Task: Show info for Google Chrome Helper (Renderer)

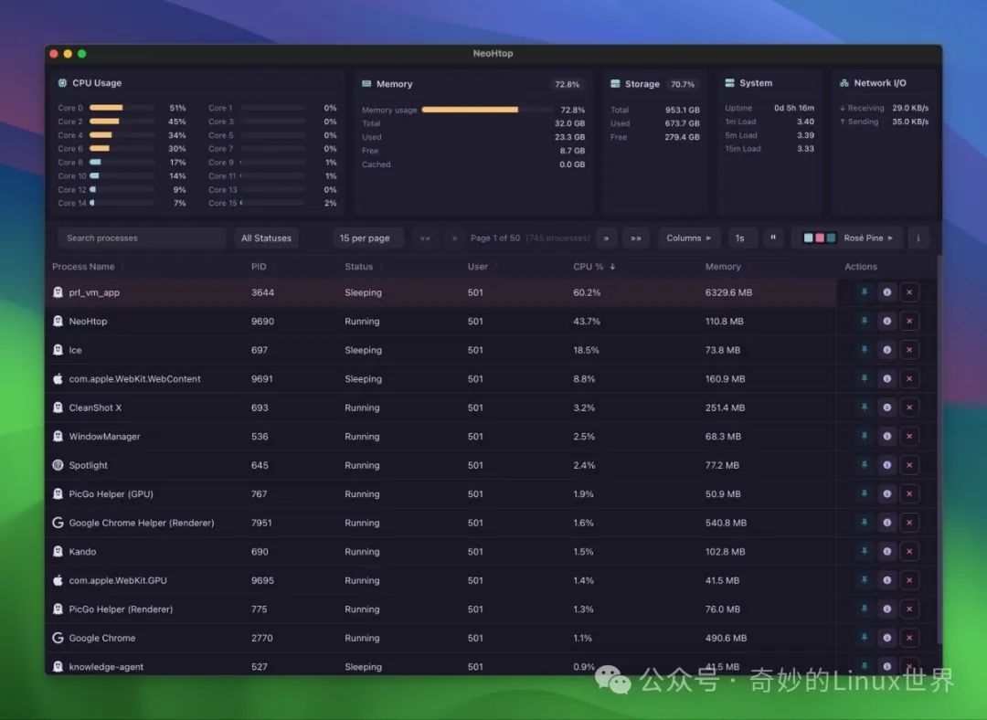Action: point(886,523)
